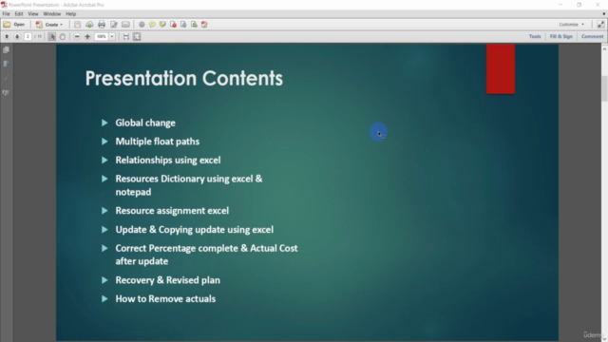Close the document with small X
Viewport: 608px width, 342px height.
tap(604, 14)
